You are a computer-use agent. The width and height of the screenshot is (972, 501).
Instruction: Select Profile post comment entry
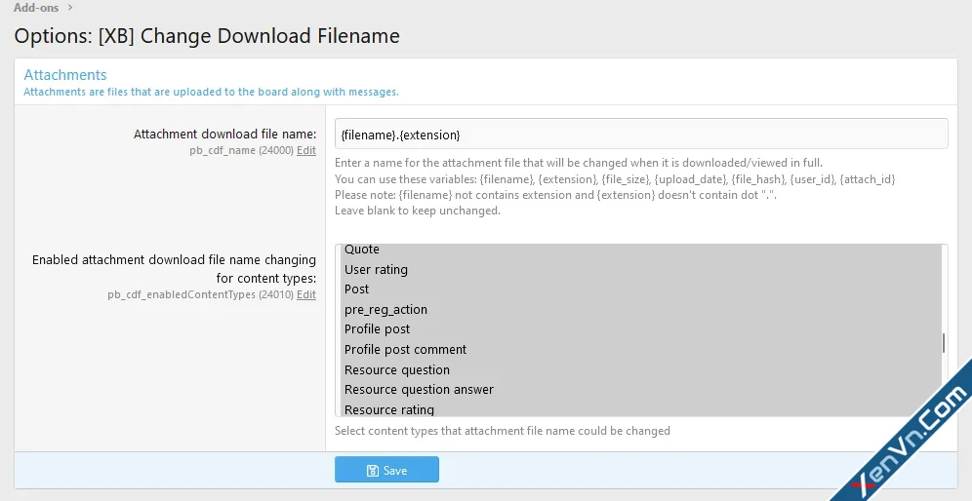pos(639,349)
